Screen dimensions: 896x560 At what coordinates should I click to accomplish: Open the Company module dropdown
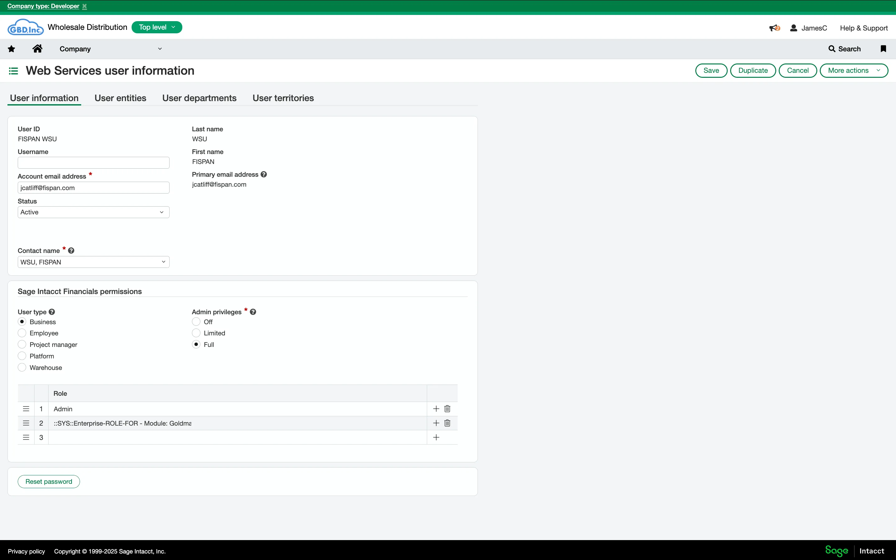coord(111,49)
